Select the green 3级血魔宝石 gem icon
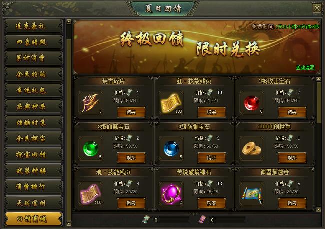Image resolution: width=325 pixels, height=229 pixels. [x=91, y=148]
